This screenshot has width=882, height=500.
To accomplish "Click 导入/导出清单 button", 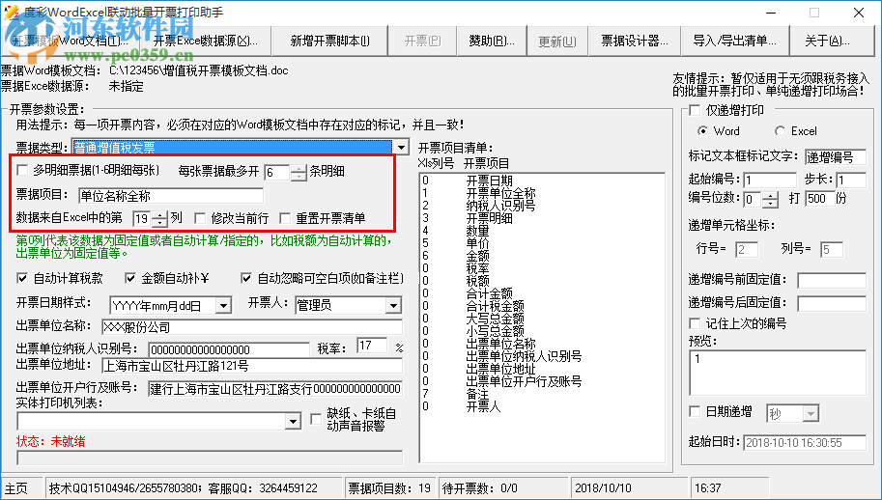I will click(x=734, y=41).
